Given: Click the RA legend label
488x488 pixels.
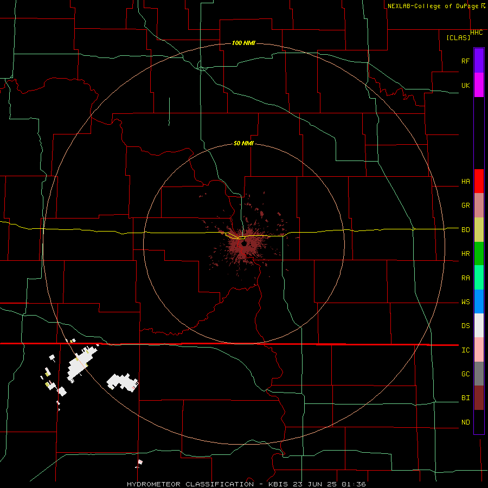Looking at the screenshot, I should (x=465, y=278).
